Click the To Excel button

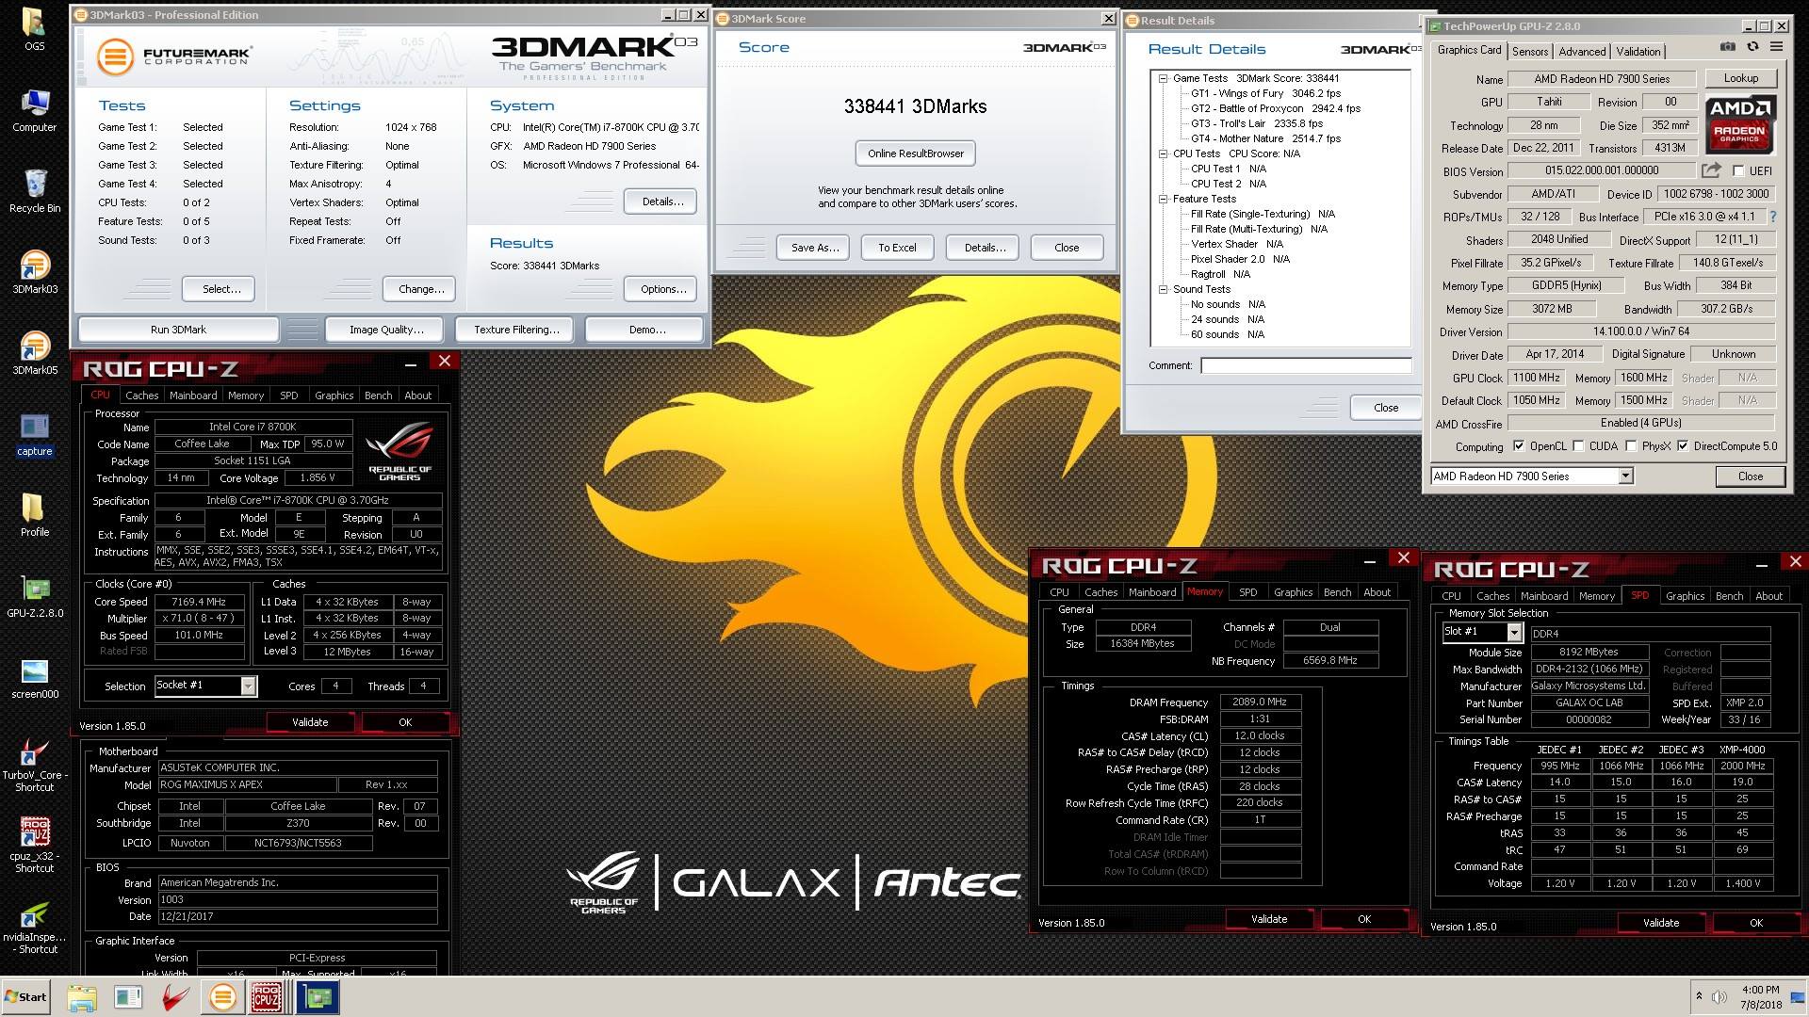tap(897, 248)
